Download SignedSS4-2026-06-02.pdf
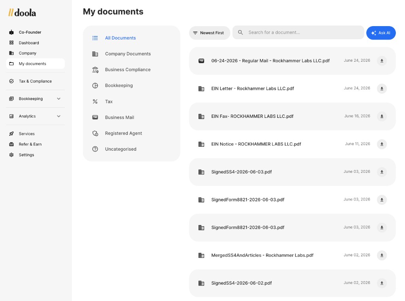Screen dimensions: 405x301 pyautogui.click(x=382, y=283)
